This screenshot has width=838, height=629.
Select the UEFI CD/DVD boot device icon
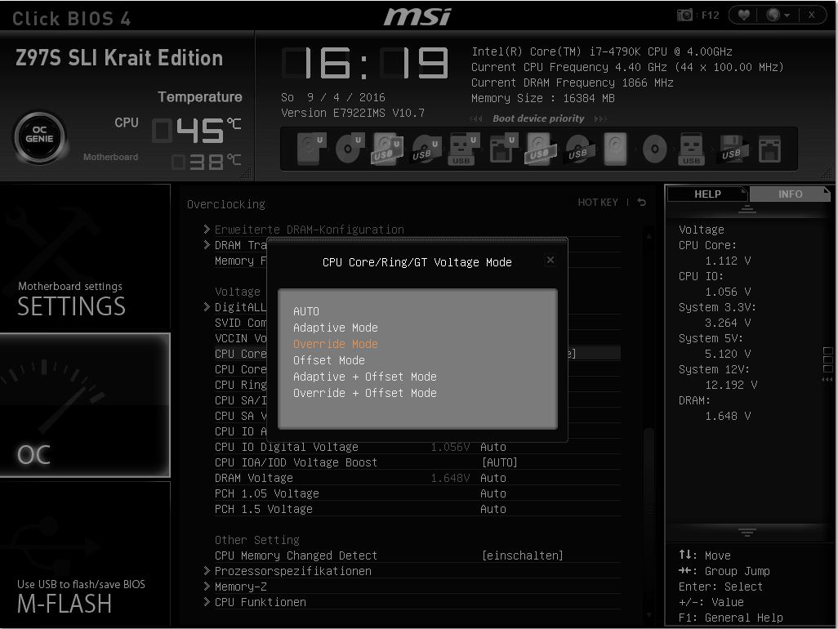(x=350, y=149)
